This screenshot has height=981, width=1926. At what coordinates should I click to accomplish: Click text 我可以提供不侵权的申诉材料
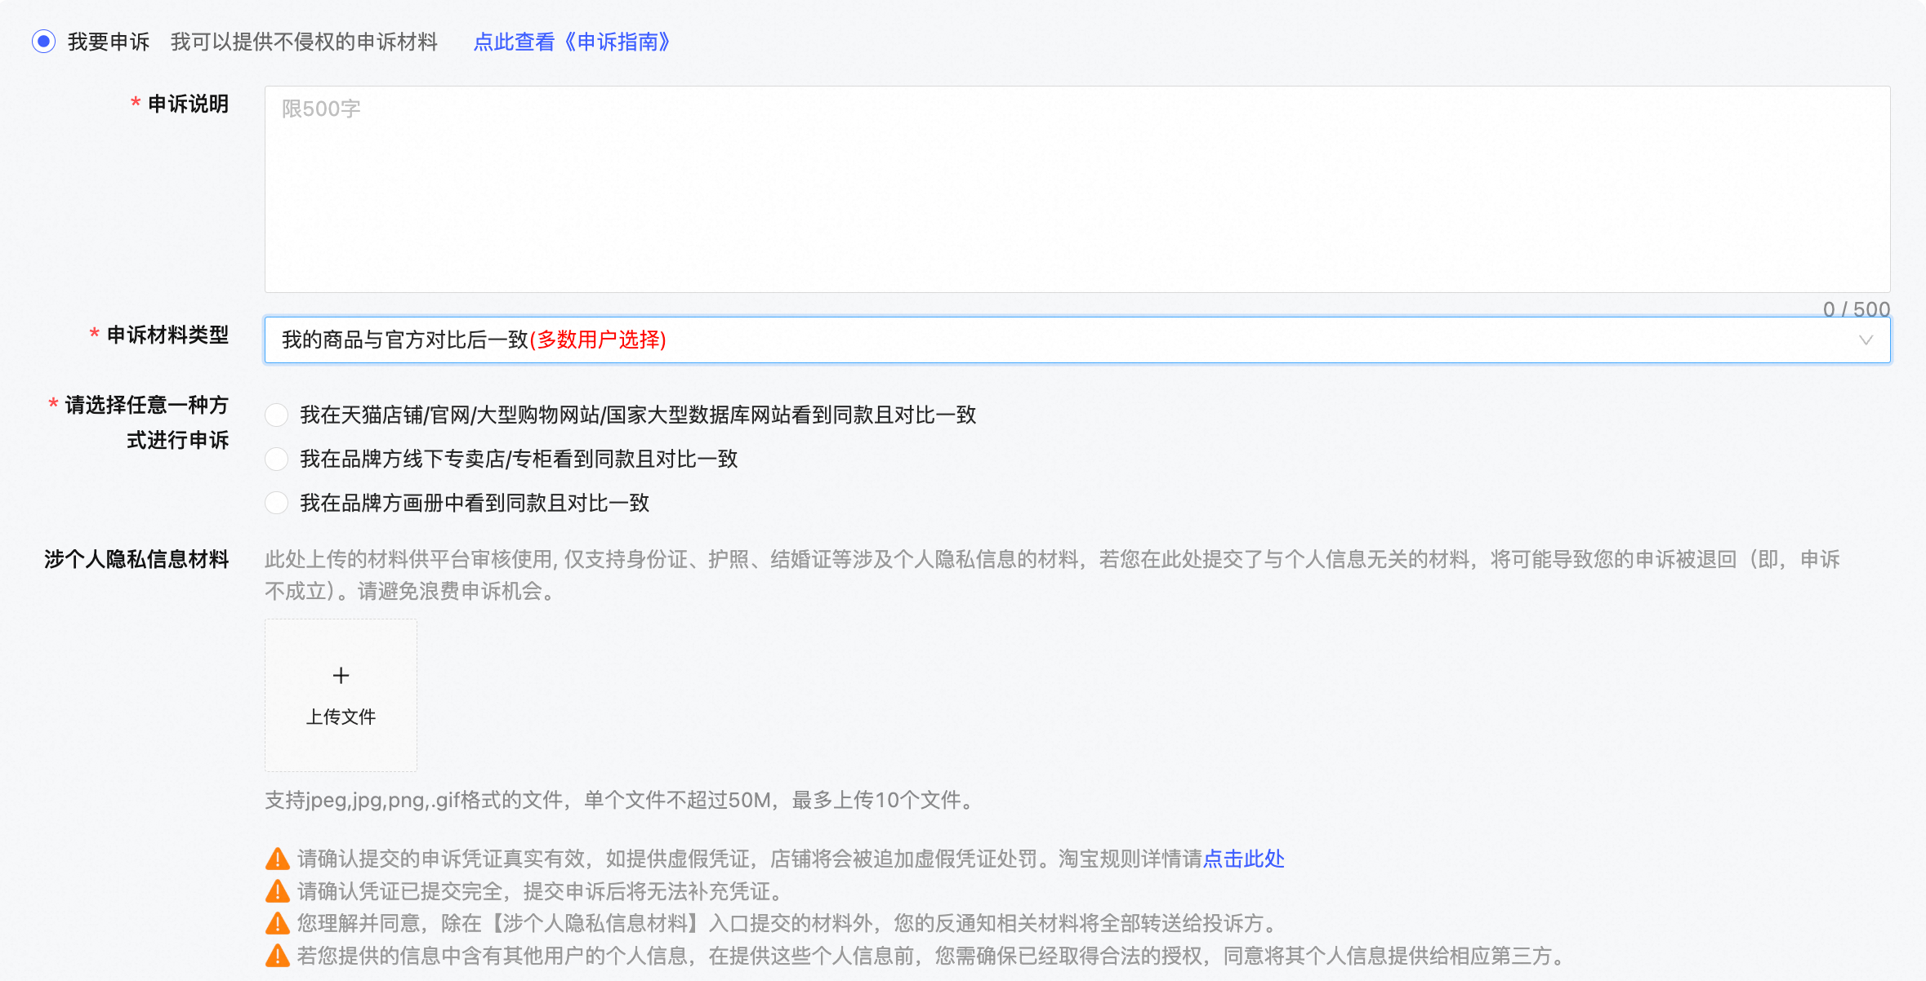(x=304, y=42)
